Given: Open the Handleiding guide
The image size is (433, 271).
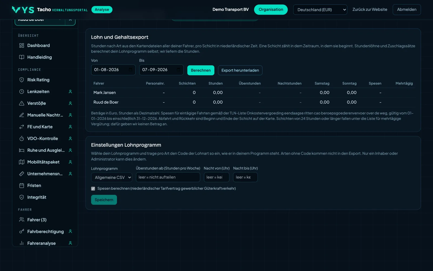Looking at the screenshot, I should coord(45,57).
